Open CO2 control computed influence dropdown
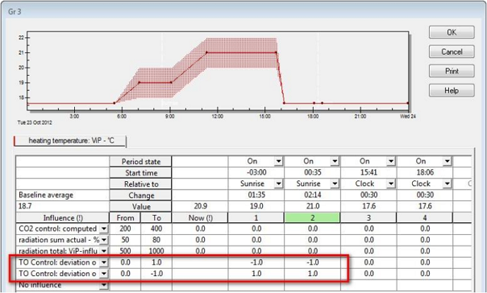This screenshot has height=293, width=487. [104, 229]
